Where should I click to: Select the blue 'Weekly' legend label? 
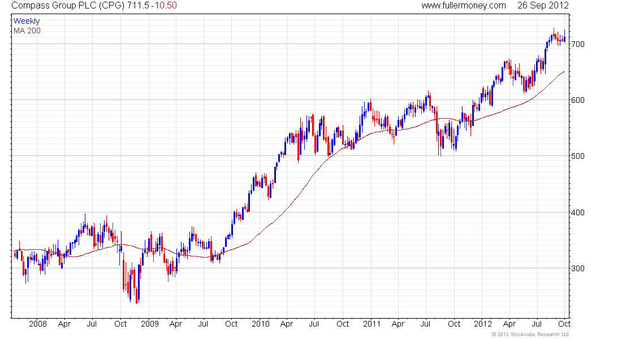tap(26, 21)
